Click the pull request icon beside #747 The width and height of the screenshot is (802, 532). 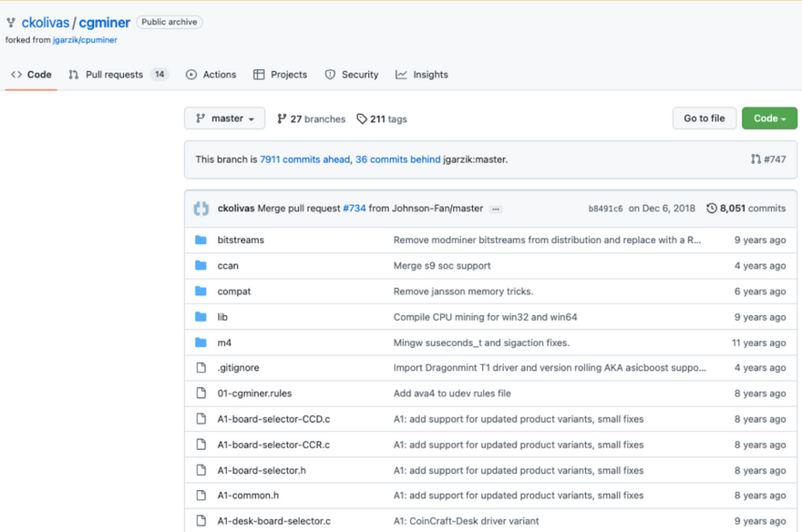[x=756, y=159]
